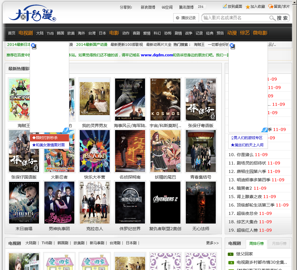This screenshot has height=270, width=297.
Task: Open ranked item 继父回家
Action: pos(245,254)
